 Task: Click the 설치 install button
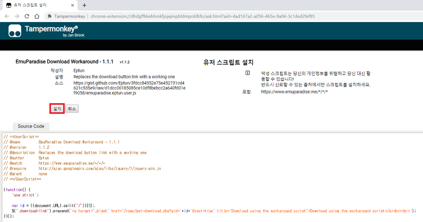click(57, 109)
